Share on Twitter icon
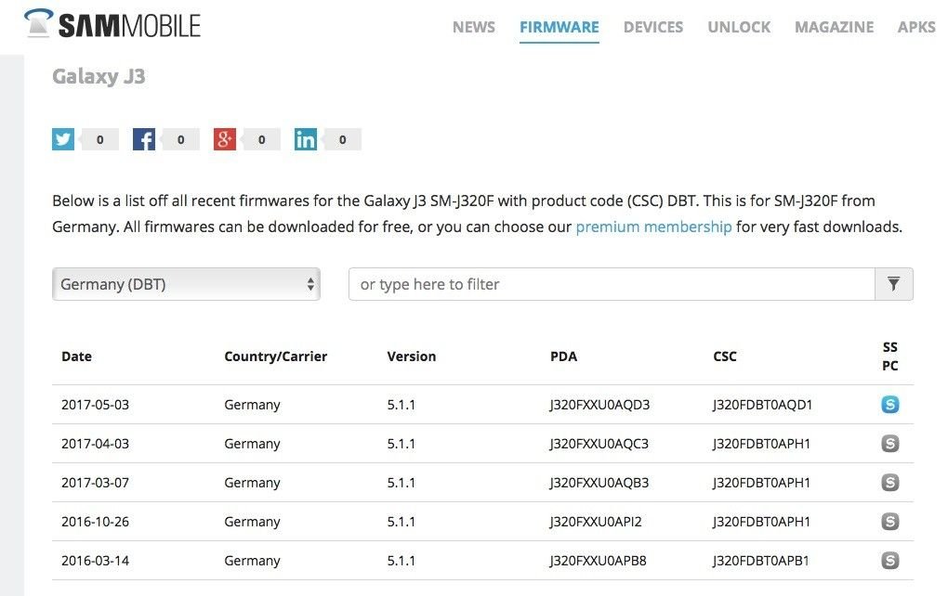The height and width of the screenshot is (596, 948). click(63, 139)
